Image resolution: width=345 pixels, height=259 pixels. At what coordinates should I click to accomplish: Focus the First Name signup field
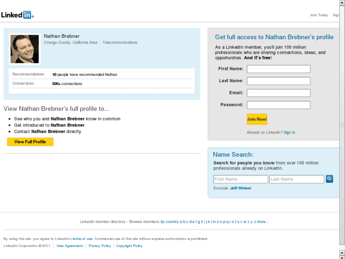[x=279, y=69]
